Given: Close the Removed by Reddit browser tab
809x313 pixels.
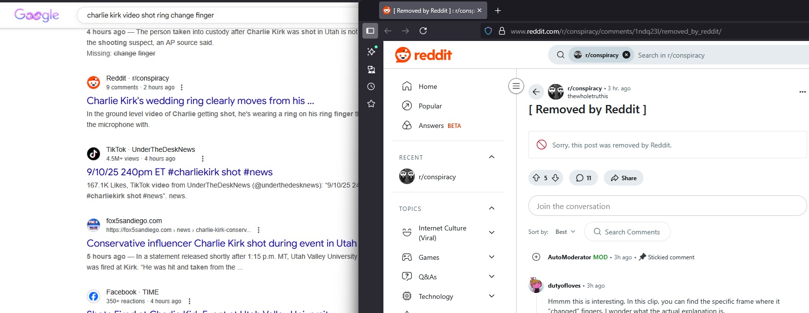Looking at the screenshot, I should 479,10.
